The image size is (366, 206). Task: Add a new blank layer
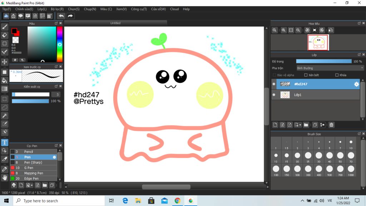[275, 125]
